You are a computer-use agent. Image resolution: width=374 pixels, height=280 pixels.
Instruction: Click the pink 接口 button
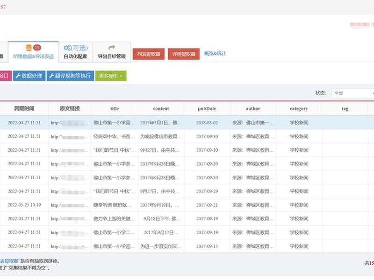5,76
